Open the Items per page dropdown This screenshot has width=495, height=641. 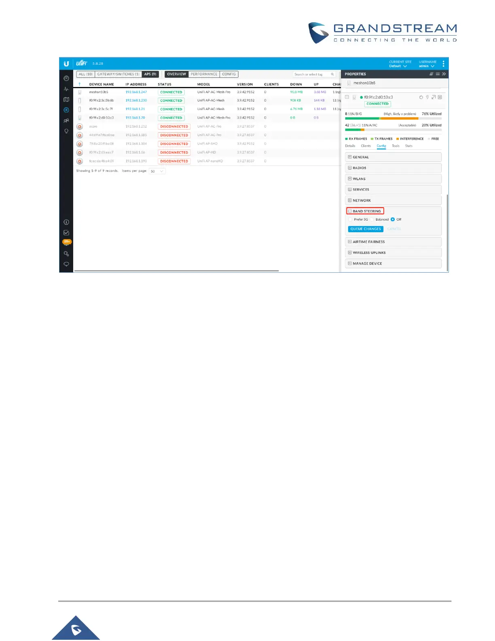pos(157,171)
